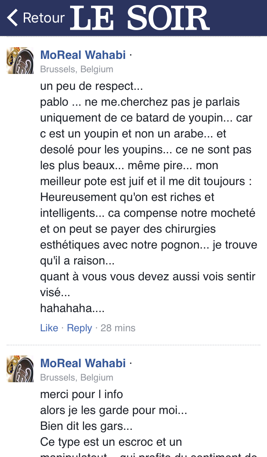Tap the 'Bien dit les gars...' line
The image size is (267, 457).
[86, 426]
